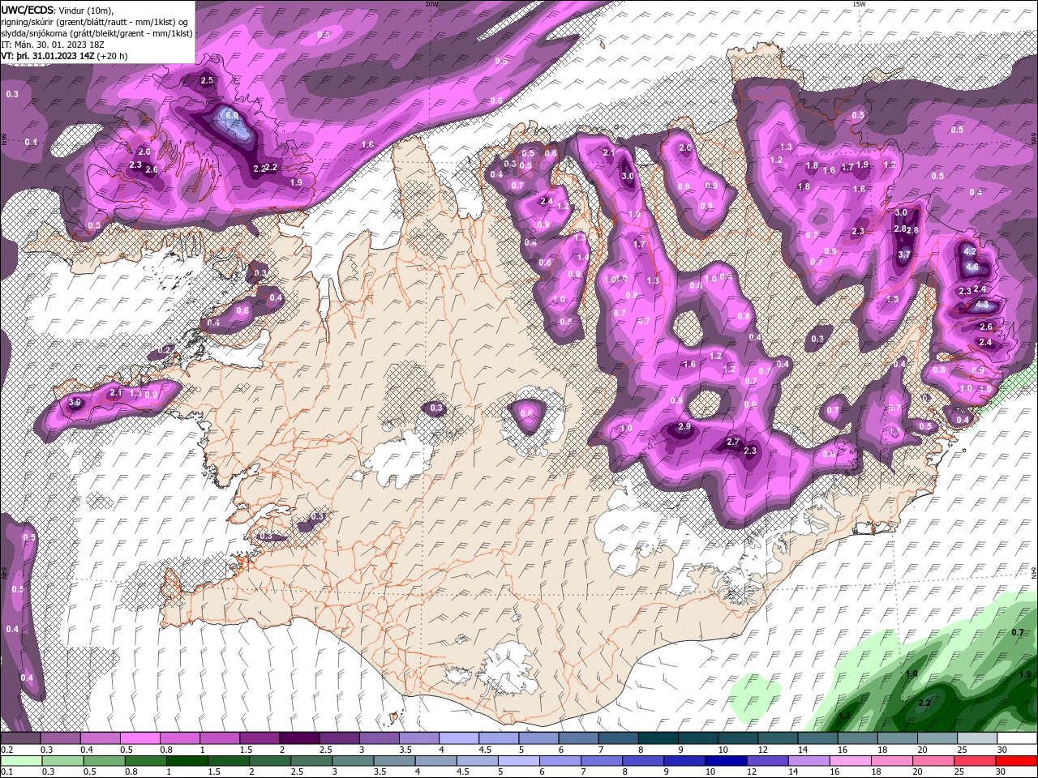Click the 6.0 precipitation peak value
Image resolution: width=1038 pixels, height=778 pixels.
click(x=232, y=116)
